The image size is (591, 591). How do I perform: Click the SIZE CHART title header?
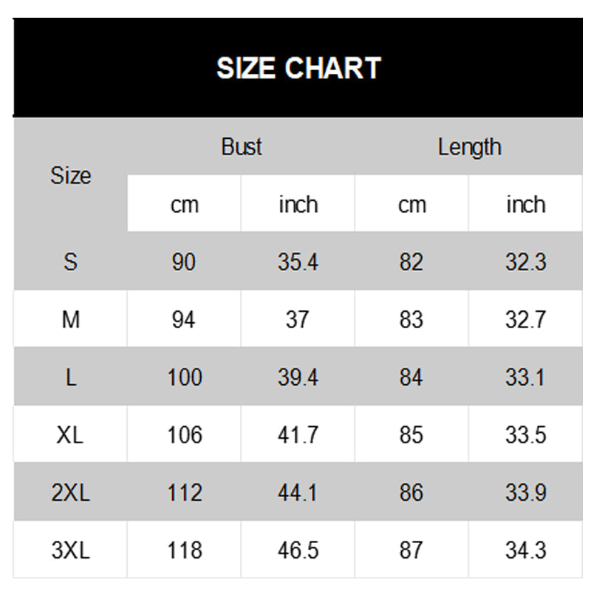click(x=298, y=68)
